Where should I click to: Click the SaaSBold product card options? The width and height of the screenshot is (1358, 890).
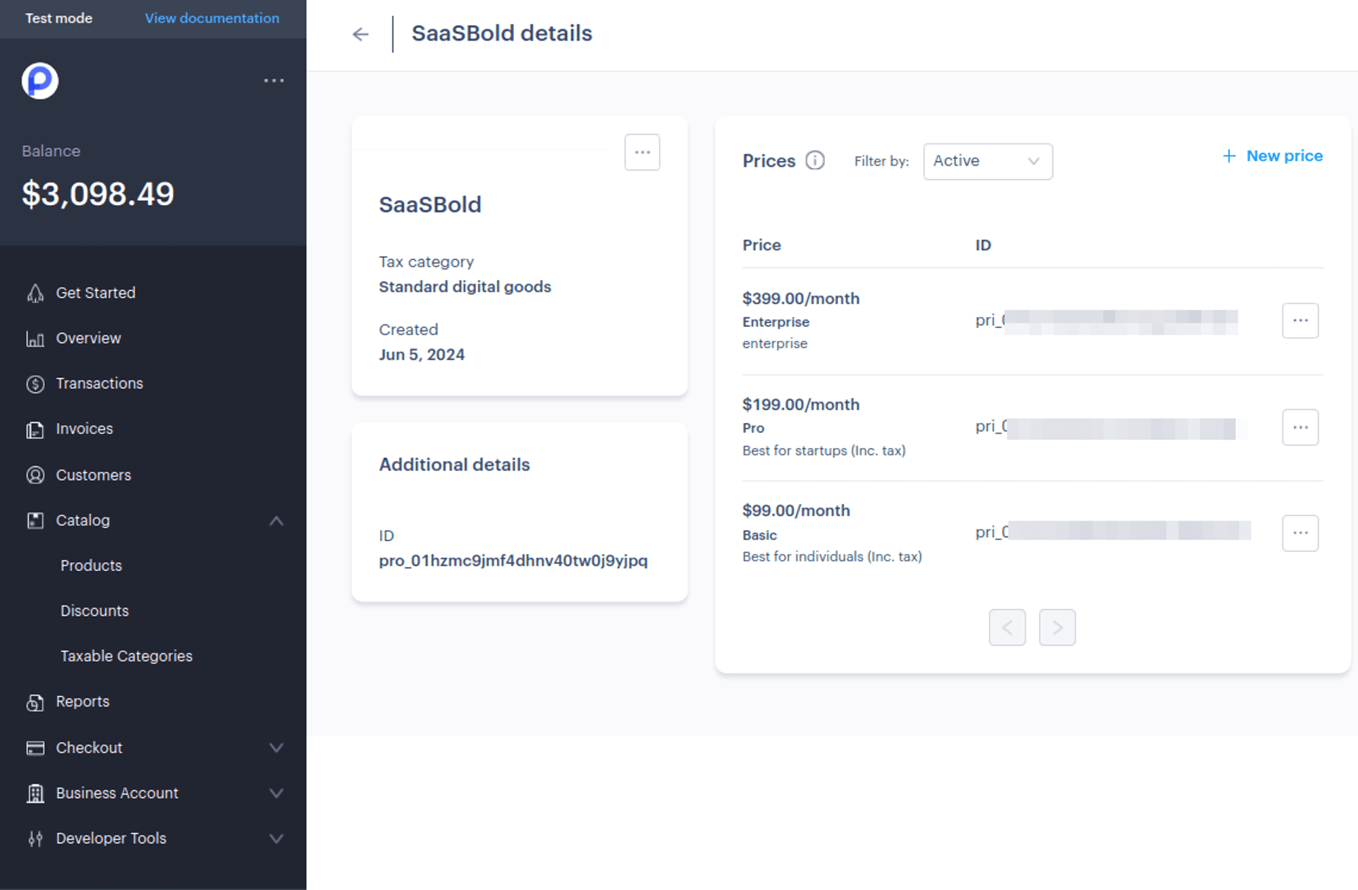coord(643,151)
